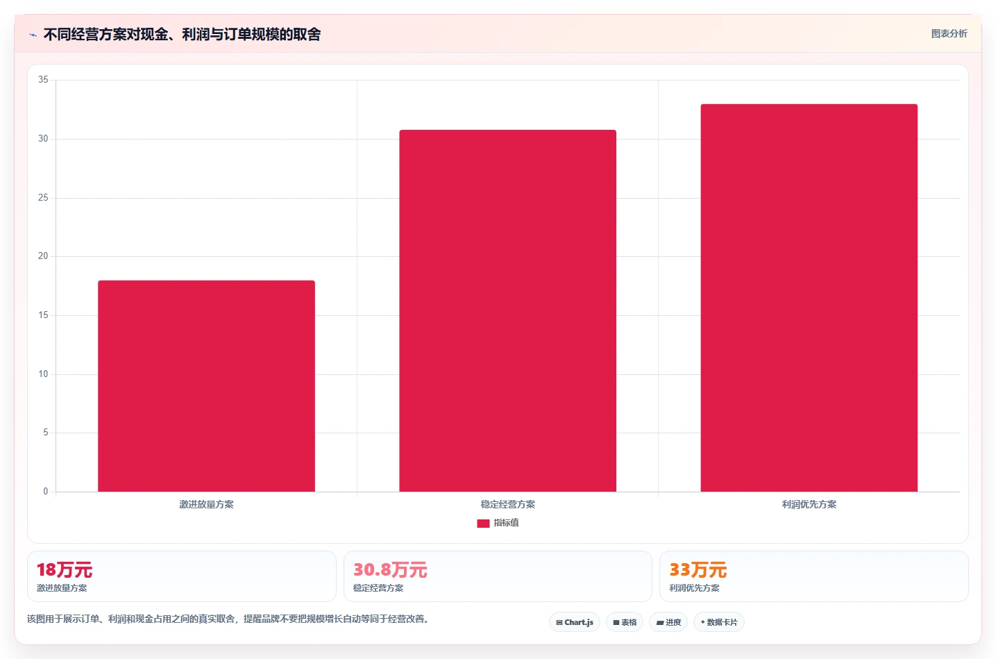This screenshot has height=659, width=996.
Task: Select the 33万元 data card
Action: [x=813, y=576]
